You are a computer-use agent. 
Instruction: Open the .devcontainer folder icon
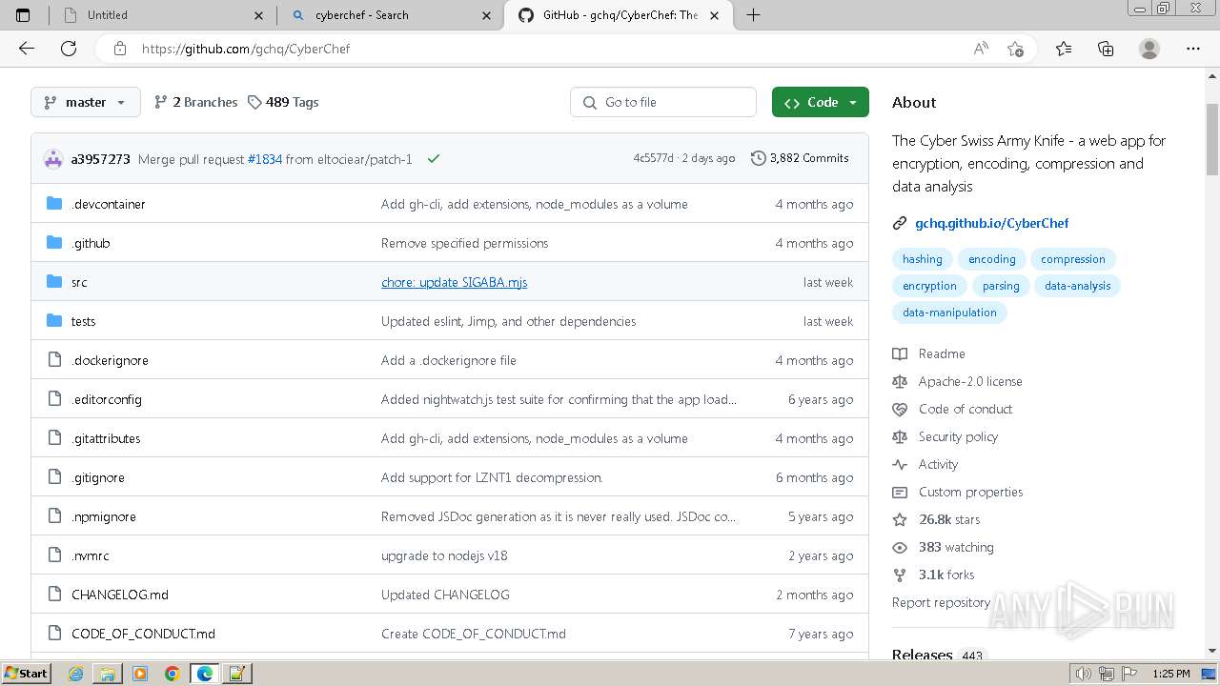click(x=54, y=203)
